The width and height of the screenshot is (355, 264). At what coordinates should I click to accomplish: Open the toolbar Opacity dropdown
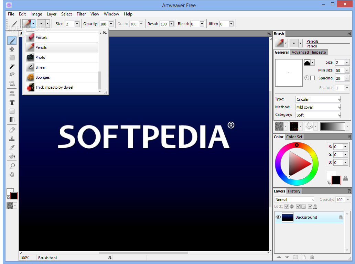click(111, 24)
